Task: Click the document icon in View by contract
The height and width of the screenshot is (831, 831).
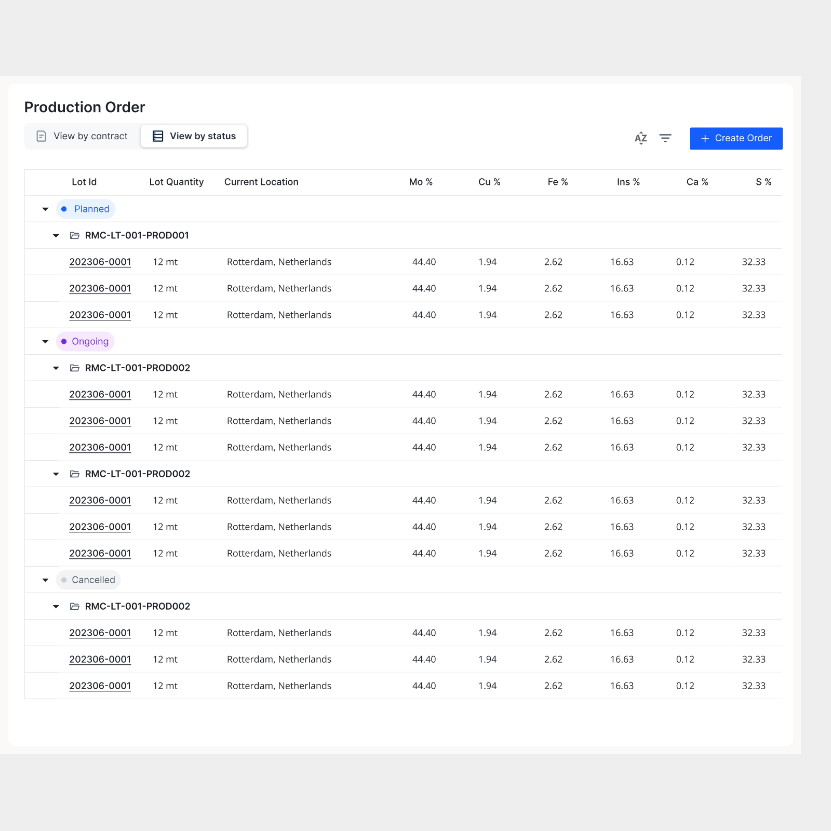Action: click(41, 136)
